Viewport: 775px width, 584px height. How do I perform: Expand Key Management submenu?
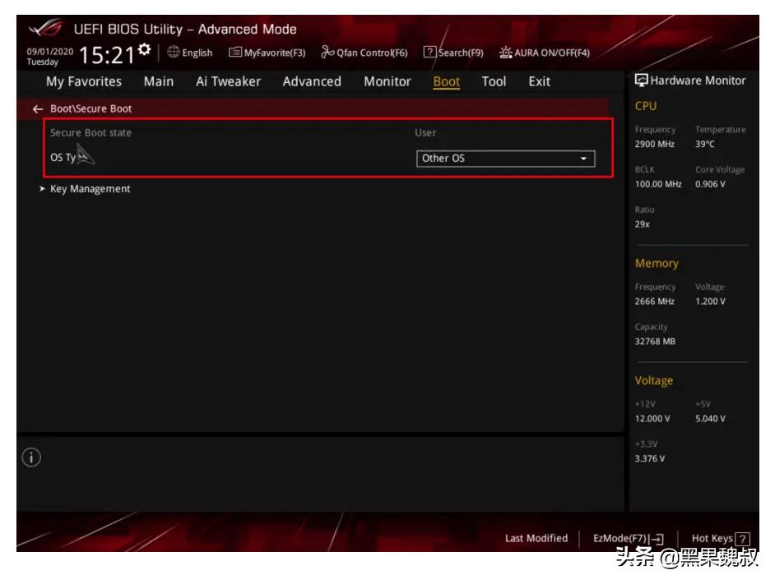(x=90, y=189)
